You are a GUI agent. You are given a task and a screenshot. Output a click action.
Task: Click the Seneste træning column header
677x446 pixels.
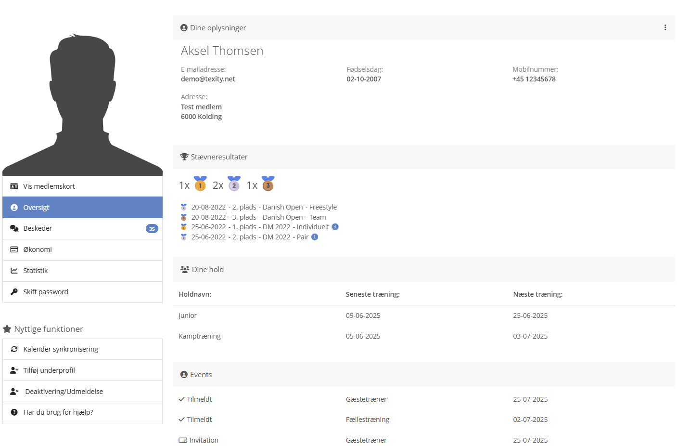[x=373, y=294]
